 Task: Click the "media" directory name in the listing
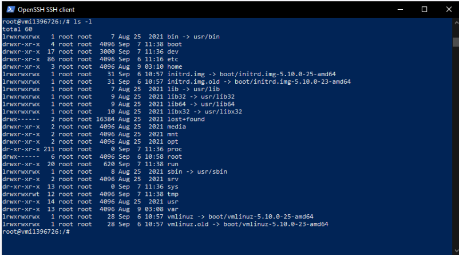176,126
